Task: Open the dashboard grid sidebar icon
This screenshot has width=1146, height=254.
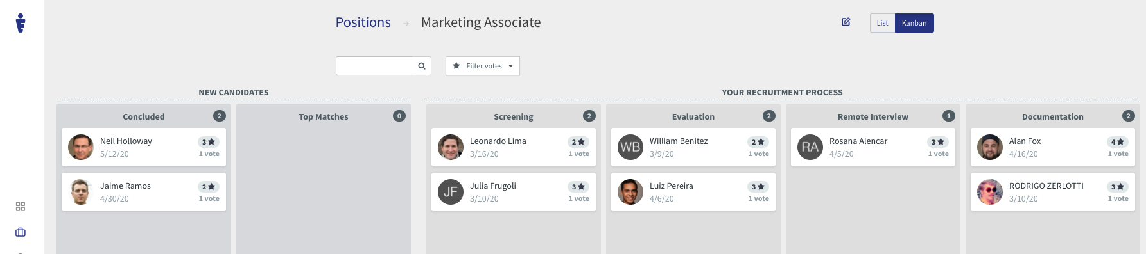Action: pyautogui.click(x=21, y=207)
